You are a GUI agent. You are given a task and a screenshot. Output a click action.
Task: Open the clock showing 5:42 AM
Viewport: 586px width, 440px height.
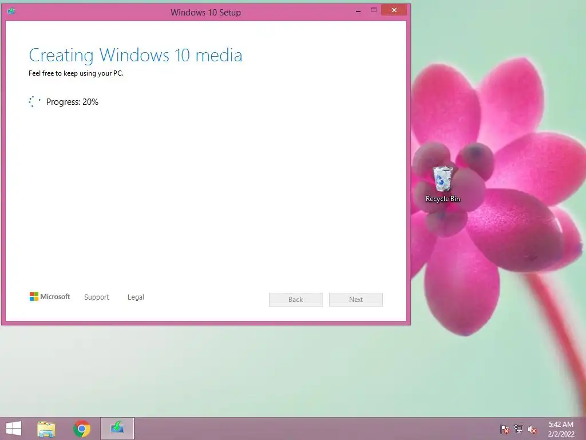coord(561,425)
